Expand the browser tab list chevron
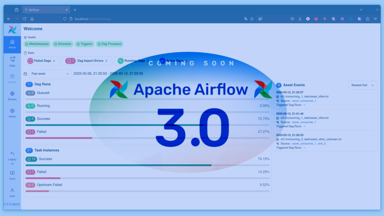The height and width of the screenshot is (216, 384). pyautogui.click(x=361, y=10)
